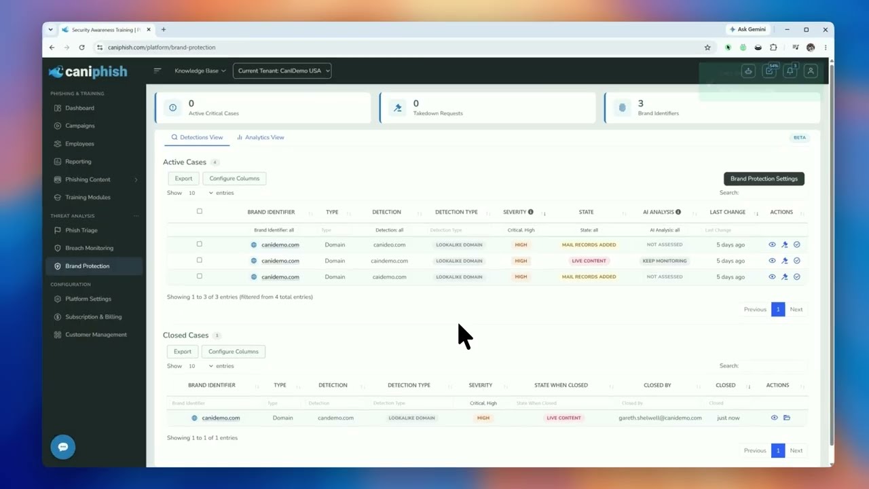
Task: View details for caindemo.com case
Action: [x=772, y=261]
